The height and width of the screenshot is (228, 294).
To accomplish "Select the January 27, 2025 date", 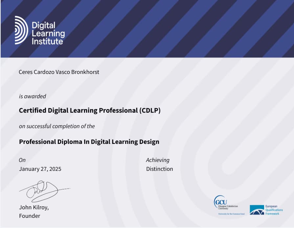I will [x=40, y=169].
